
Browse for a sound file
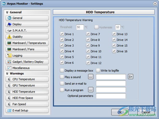90,77
